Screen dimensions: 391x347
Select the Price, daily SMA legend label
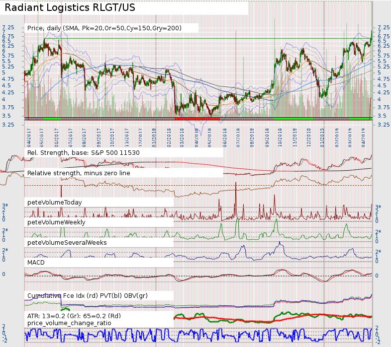click(x=104, y=28)
